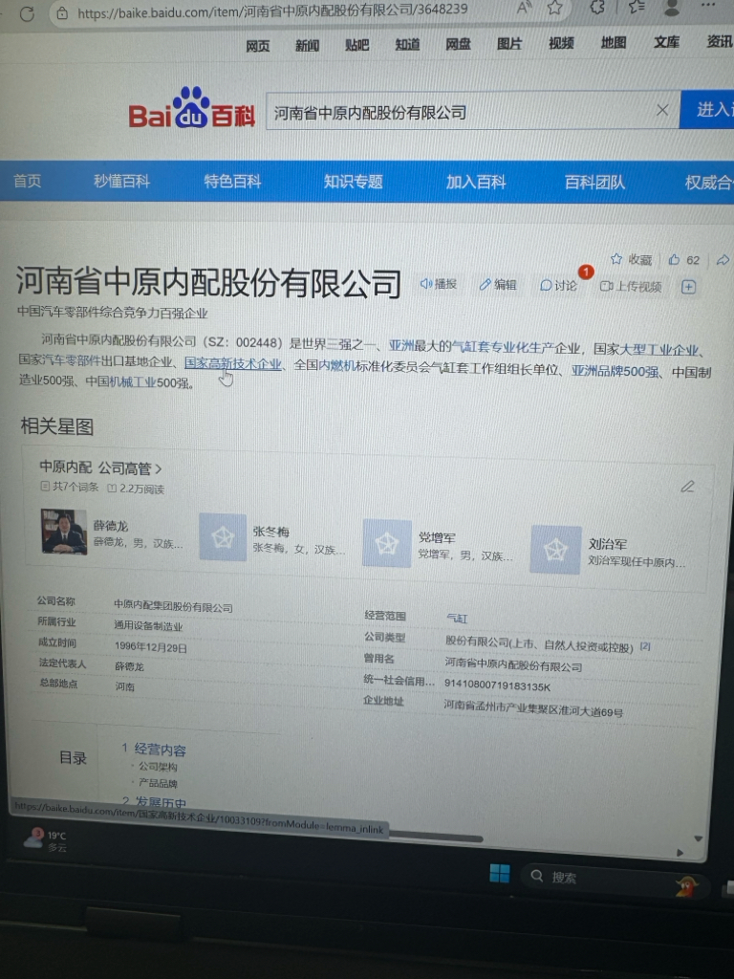The height and width of the screenshot is (979, 734).
Task: Click the horizontal scrollbar right arrow
Action: pos(680,852)
